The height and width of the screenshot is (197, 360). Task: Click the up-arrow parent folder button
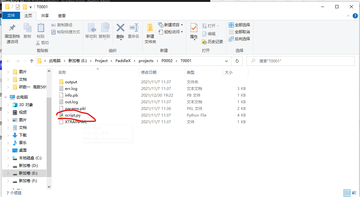(x=32, y=61)
